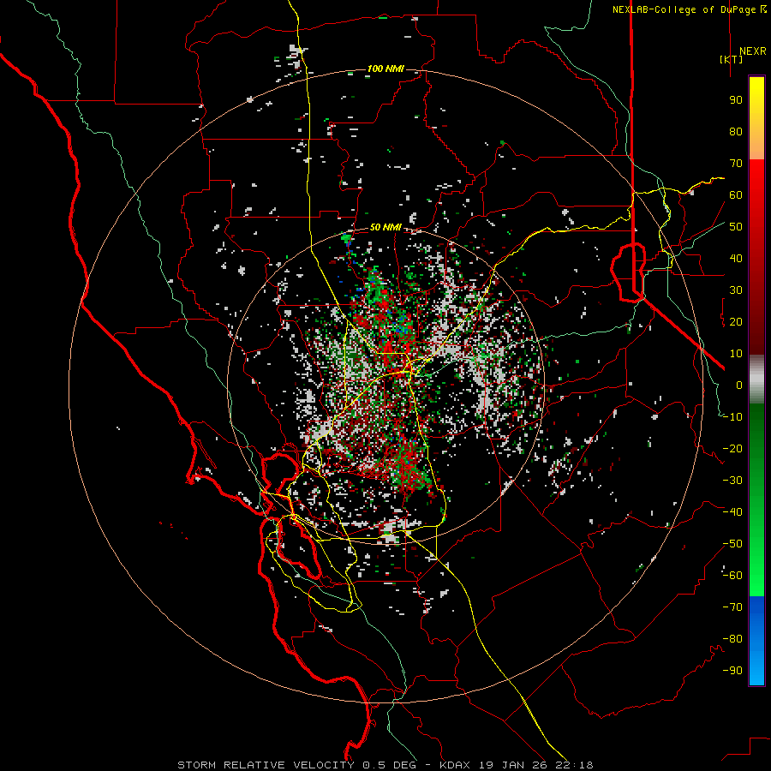Click the 22:18 timestamp text
Viewport: 771px width, 771px height.
tap(574, 765)
